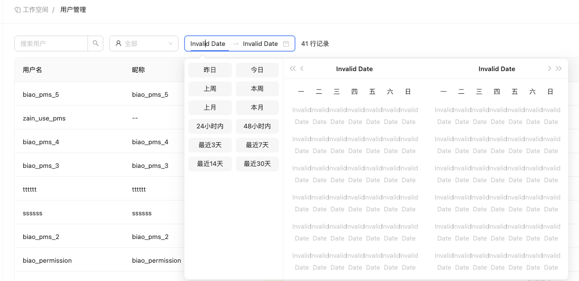Choose the 最近14天 preset

(x=210, y=164)
